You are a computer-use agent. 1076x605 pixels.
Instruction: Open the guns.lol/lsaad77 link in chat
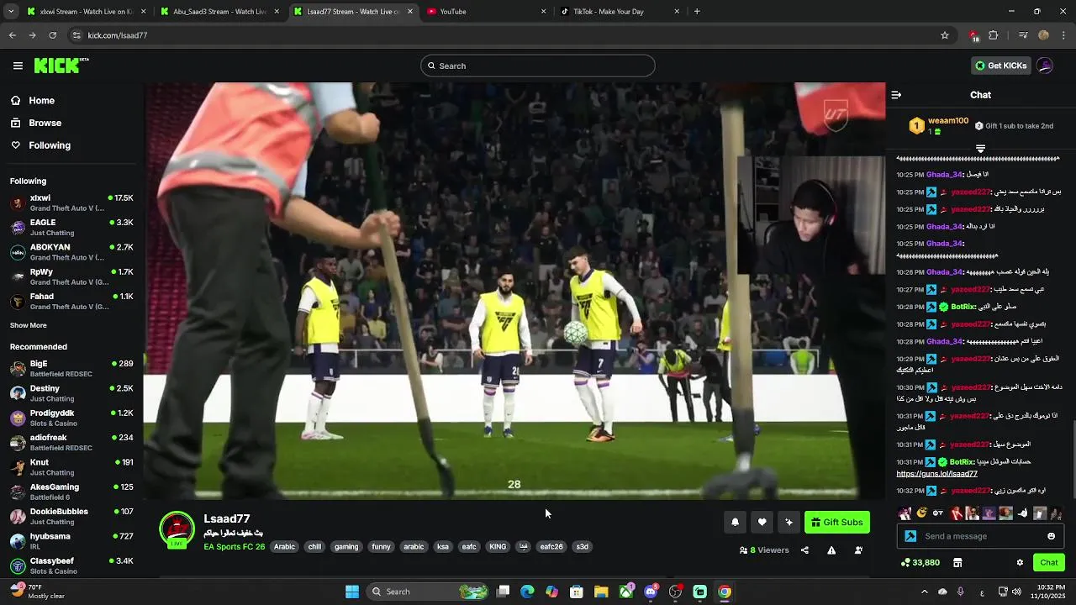[936, 474]
